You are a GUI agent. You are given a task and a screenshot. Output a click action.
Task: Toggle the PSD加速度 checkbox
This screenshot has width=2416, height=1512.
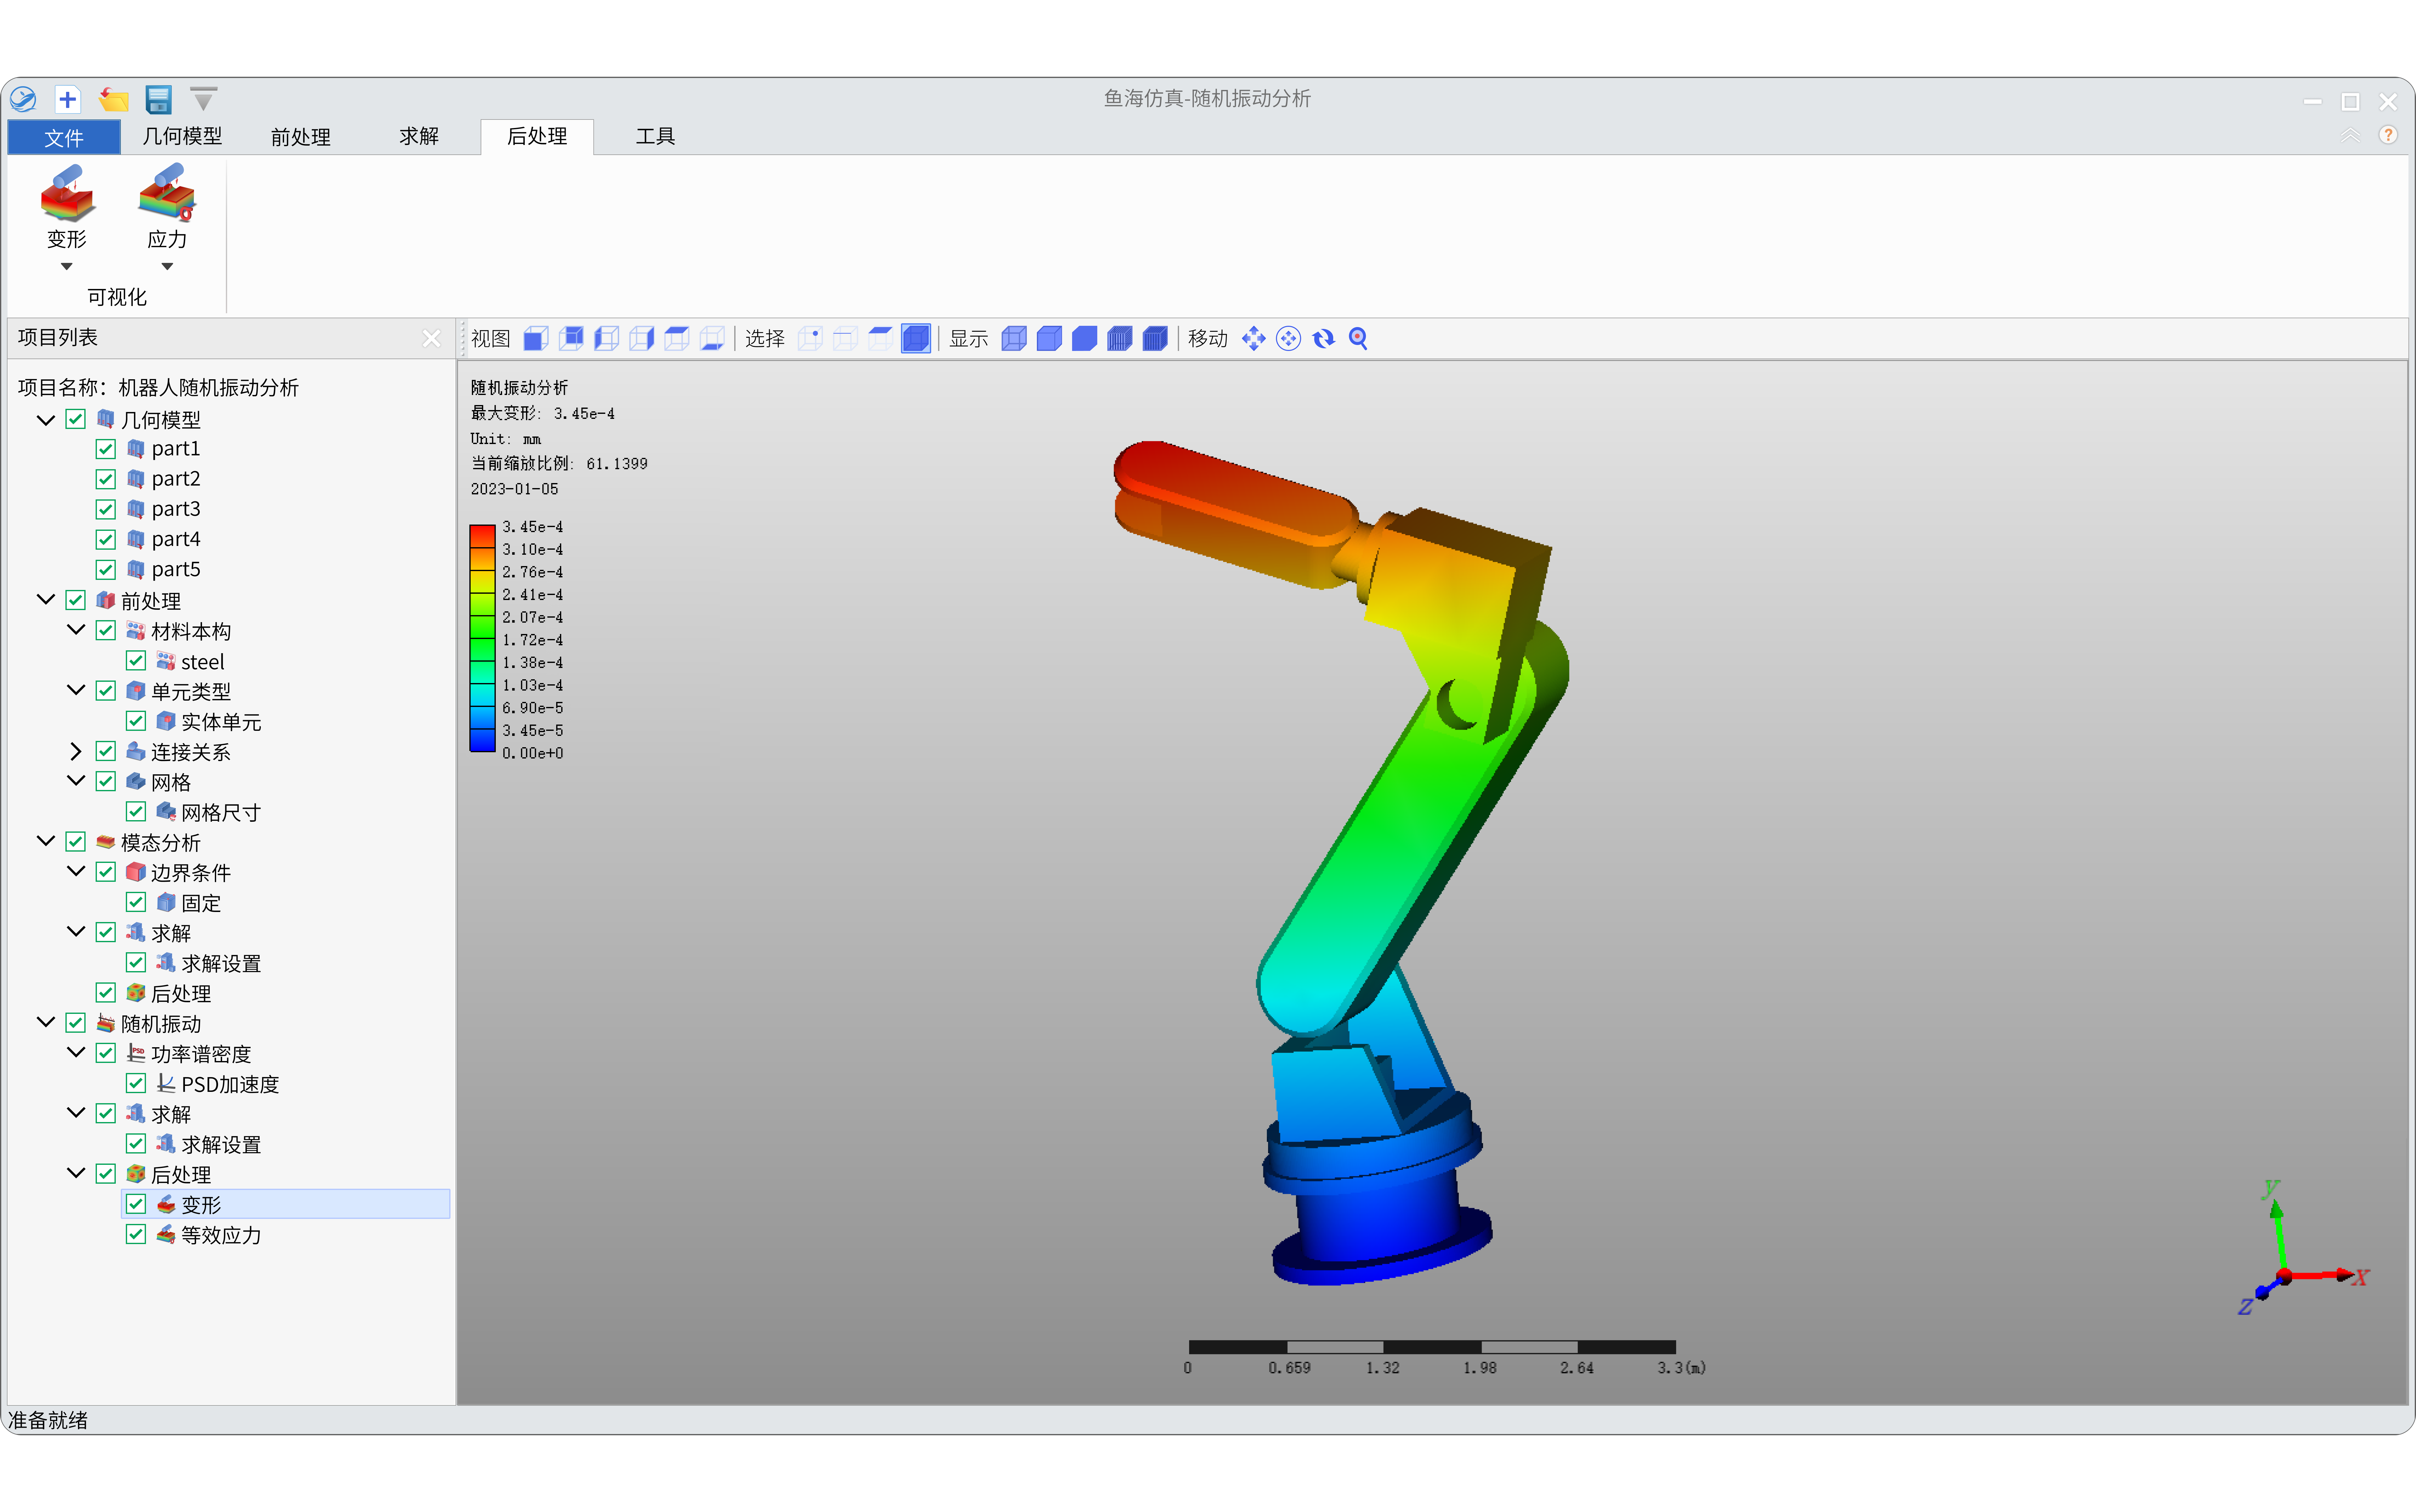click(136, 1083)
